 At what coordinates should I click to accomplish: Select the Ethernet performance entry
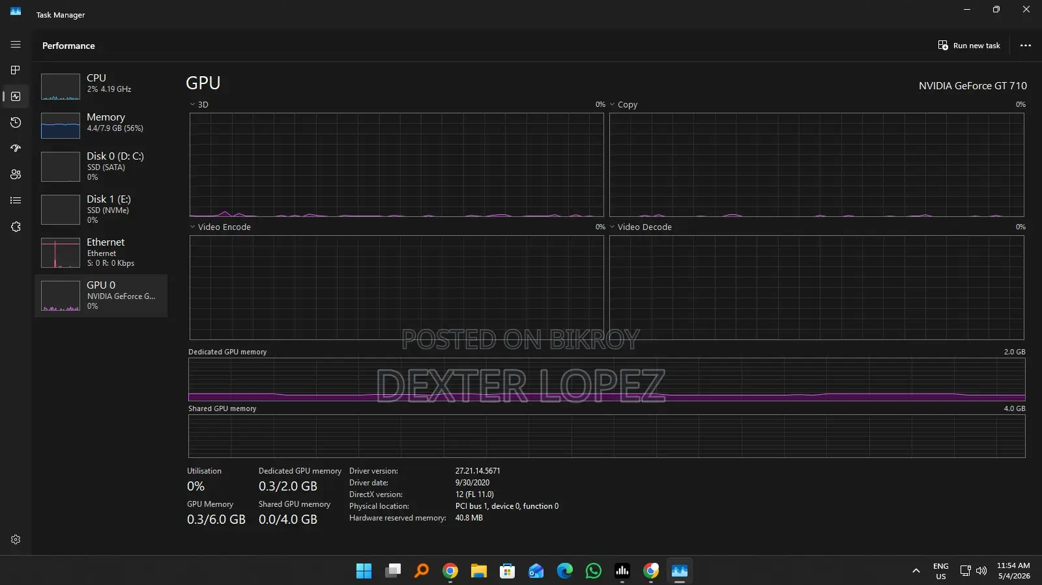(101, 252)
